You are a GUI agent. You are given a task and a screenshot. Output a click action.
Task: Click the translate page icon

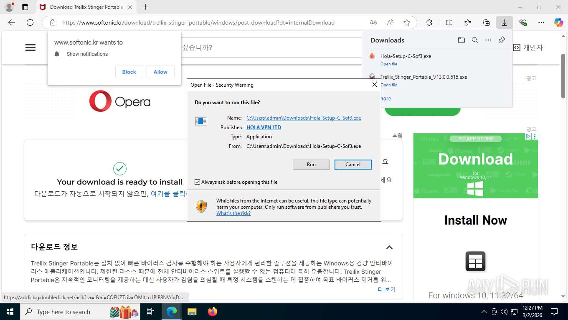pyautogui.click(x=373, y=22)
